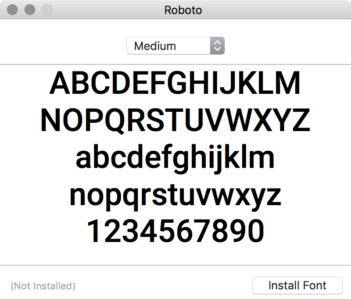Click the abcdefghijklm lowercase preview line
The width and height of the screenshot is (351, 299).
pyautogui.click(x=175, y=158)
